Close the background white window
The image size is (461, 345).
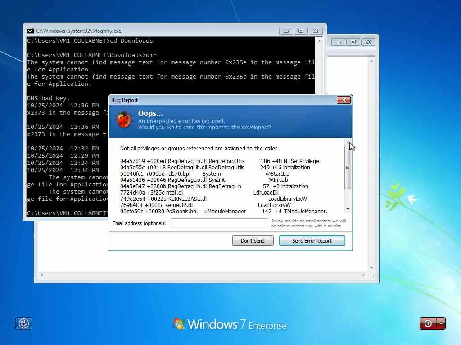click(x=368, y=42)
